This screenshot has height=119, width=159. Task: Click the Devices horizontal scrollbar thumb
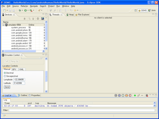20,51
